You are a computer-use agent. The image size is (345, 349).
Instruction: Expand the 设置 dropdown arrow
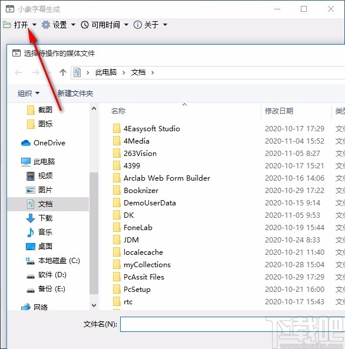pos(73,25)
